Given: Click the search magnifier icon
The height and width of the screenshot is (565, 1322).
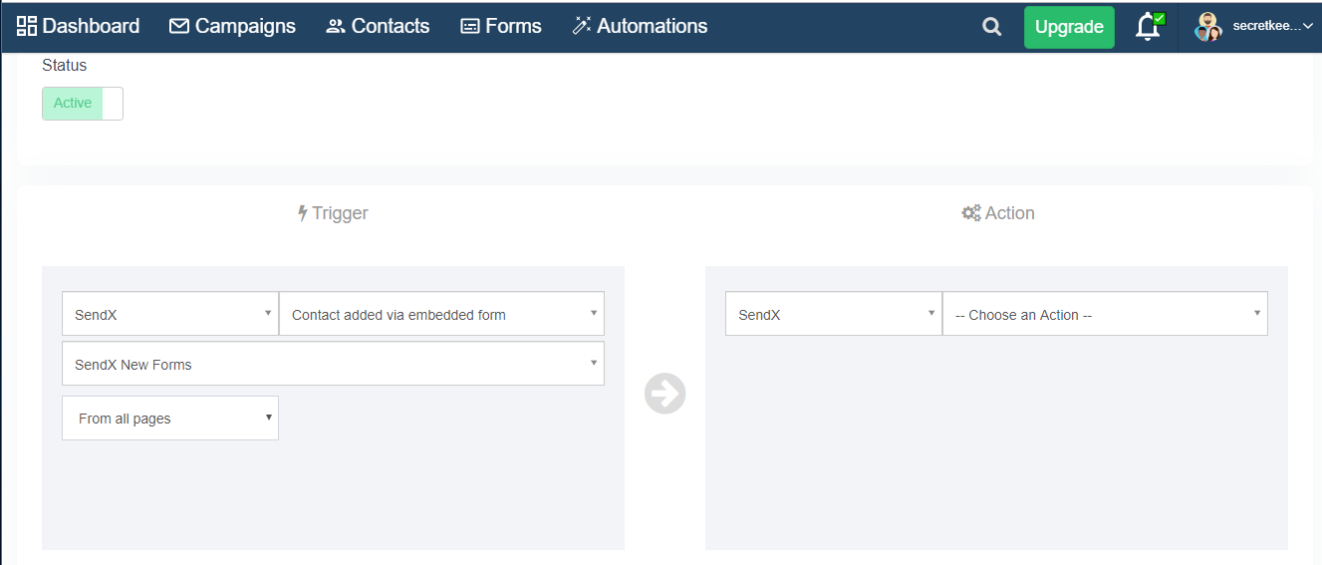Looking at the screenshot, I should 991,27.
